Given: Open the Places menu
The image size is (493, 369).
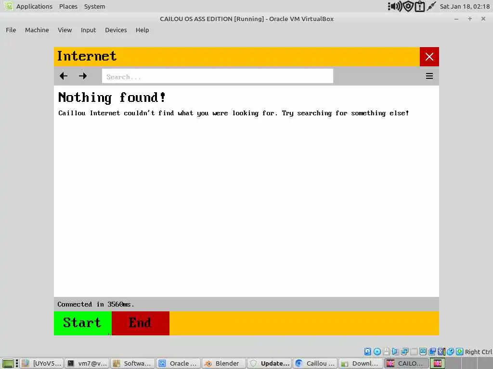Looking at the screenshot, I should point(68,6).
